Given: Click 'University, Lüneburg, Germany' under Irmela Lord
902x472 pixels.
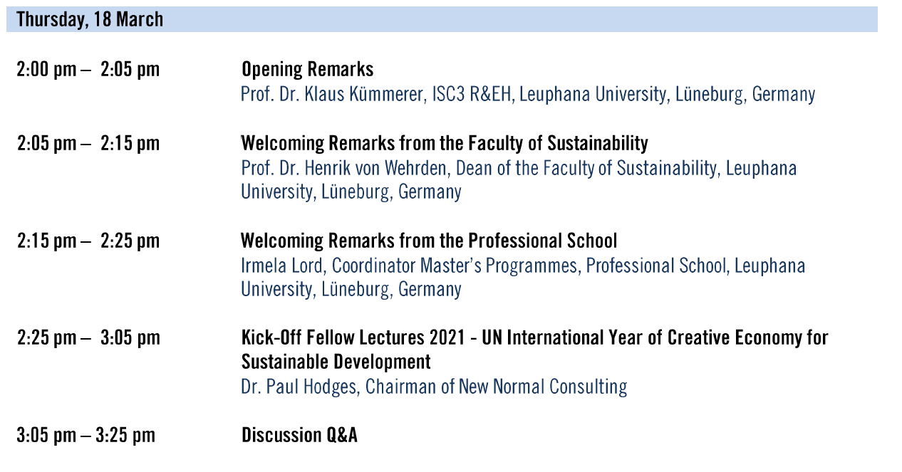Looking at the screenshot, I should 351,290.
